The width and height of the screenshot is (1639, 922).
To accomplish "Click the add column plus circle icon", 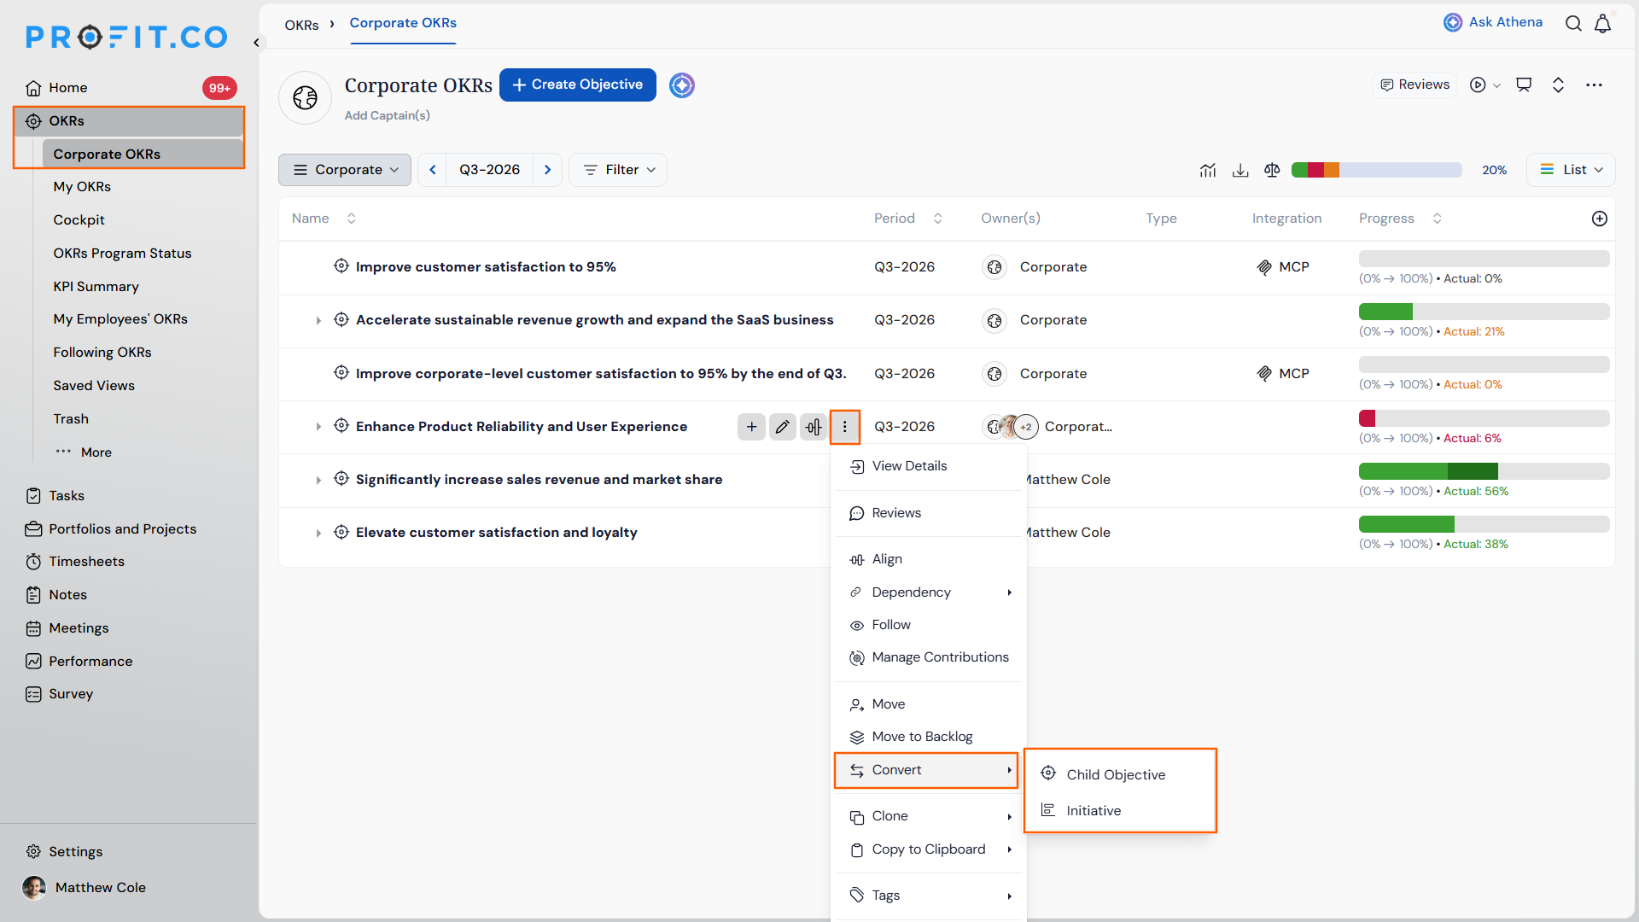I will pyautogui.click(x=1600, y=219).
